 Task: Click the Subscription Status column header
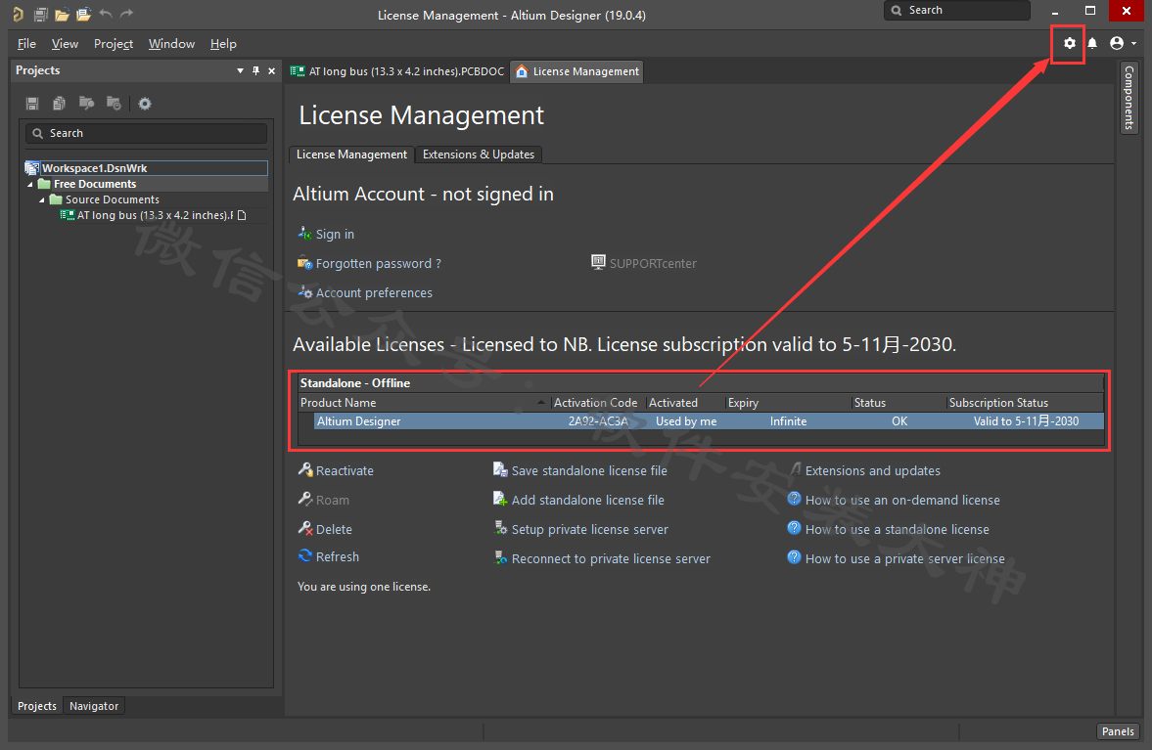pyautogui.click(x=1024, y=403)
